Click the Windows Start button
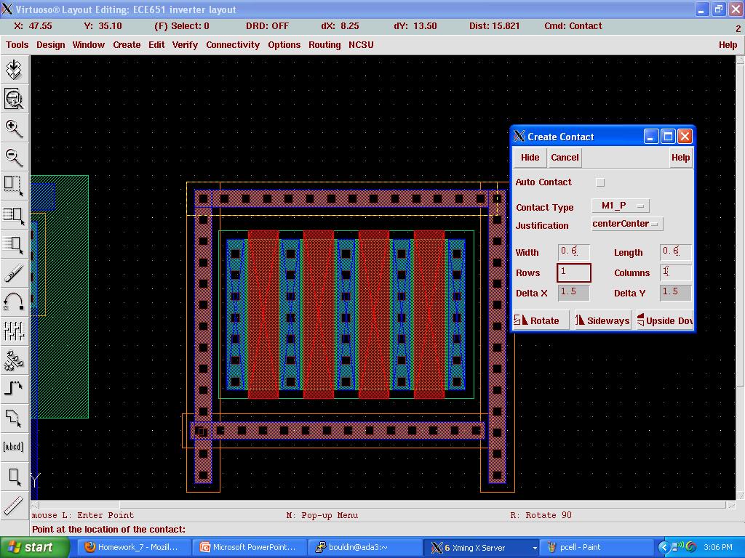The image size is (745, 558). 34,547
